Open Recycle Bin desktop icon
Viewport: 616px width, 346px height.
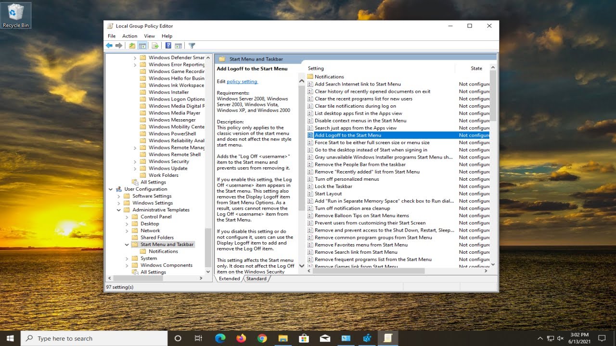point(15,15)
